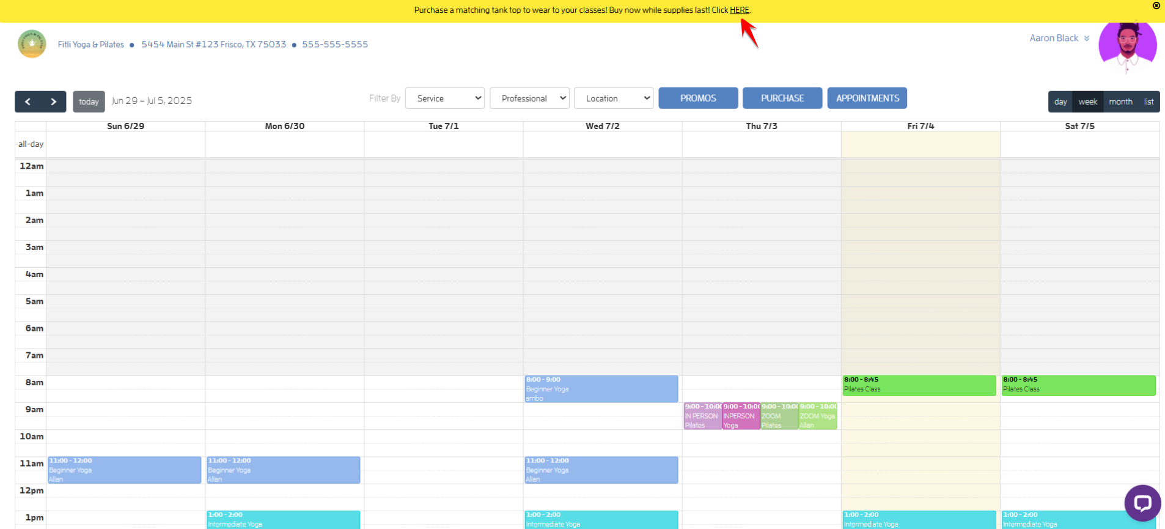
Task: Click the next week arrow button
Action: click(54, 102)
